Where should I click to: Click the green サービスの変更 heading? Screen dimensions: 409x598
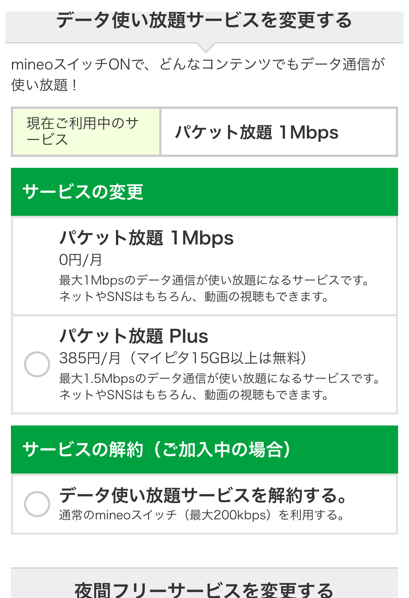[83, 192]
